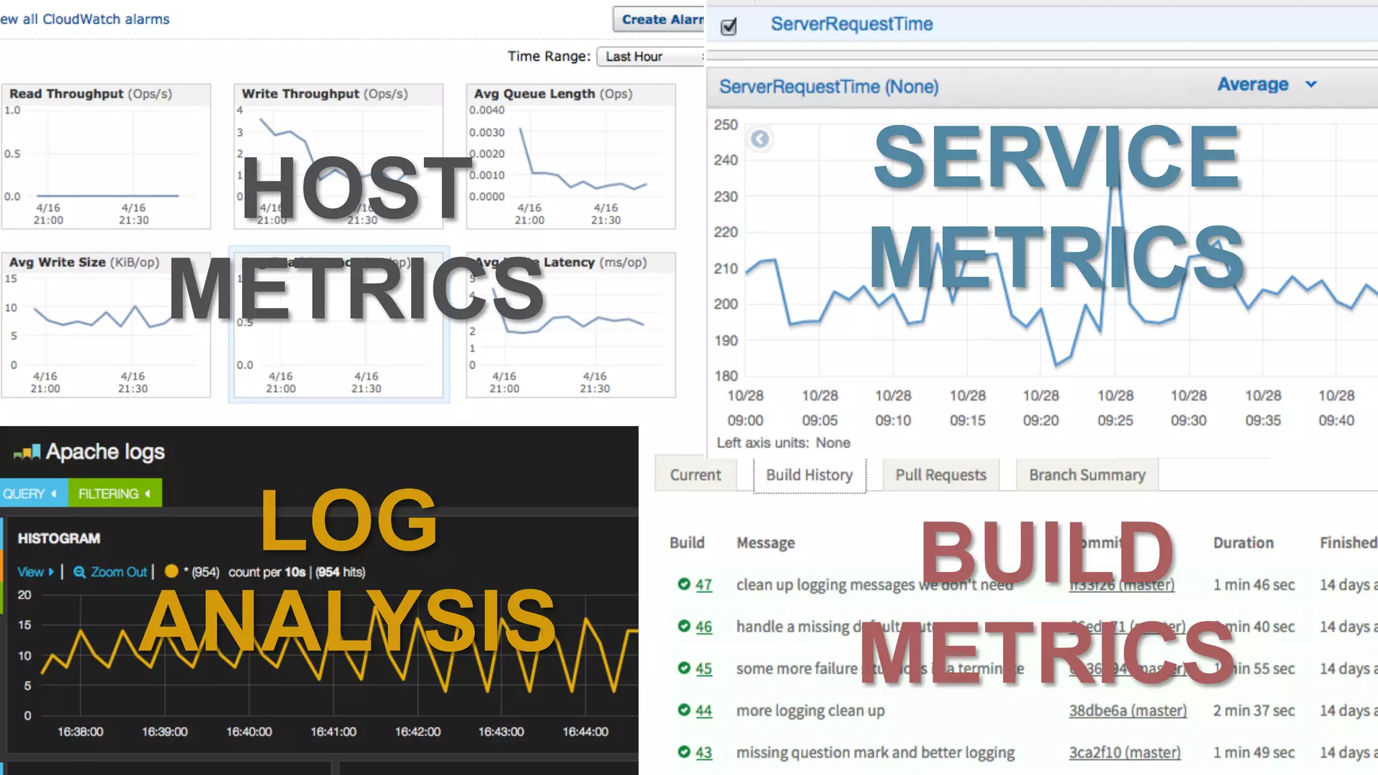Click the 16:41:00 histogram time label
The width and height of the screenshot is (1378, 775).
(333, 732)
